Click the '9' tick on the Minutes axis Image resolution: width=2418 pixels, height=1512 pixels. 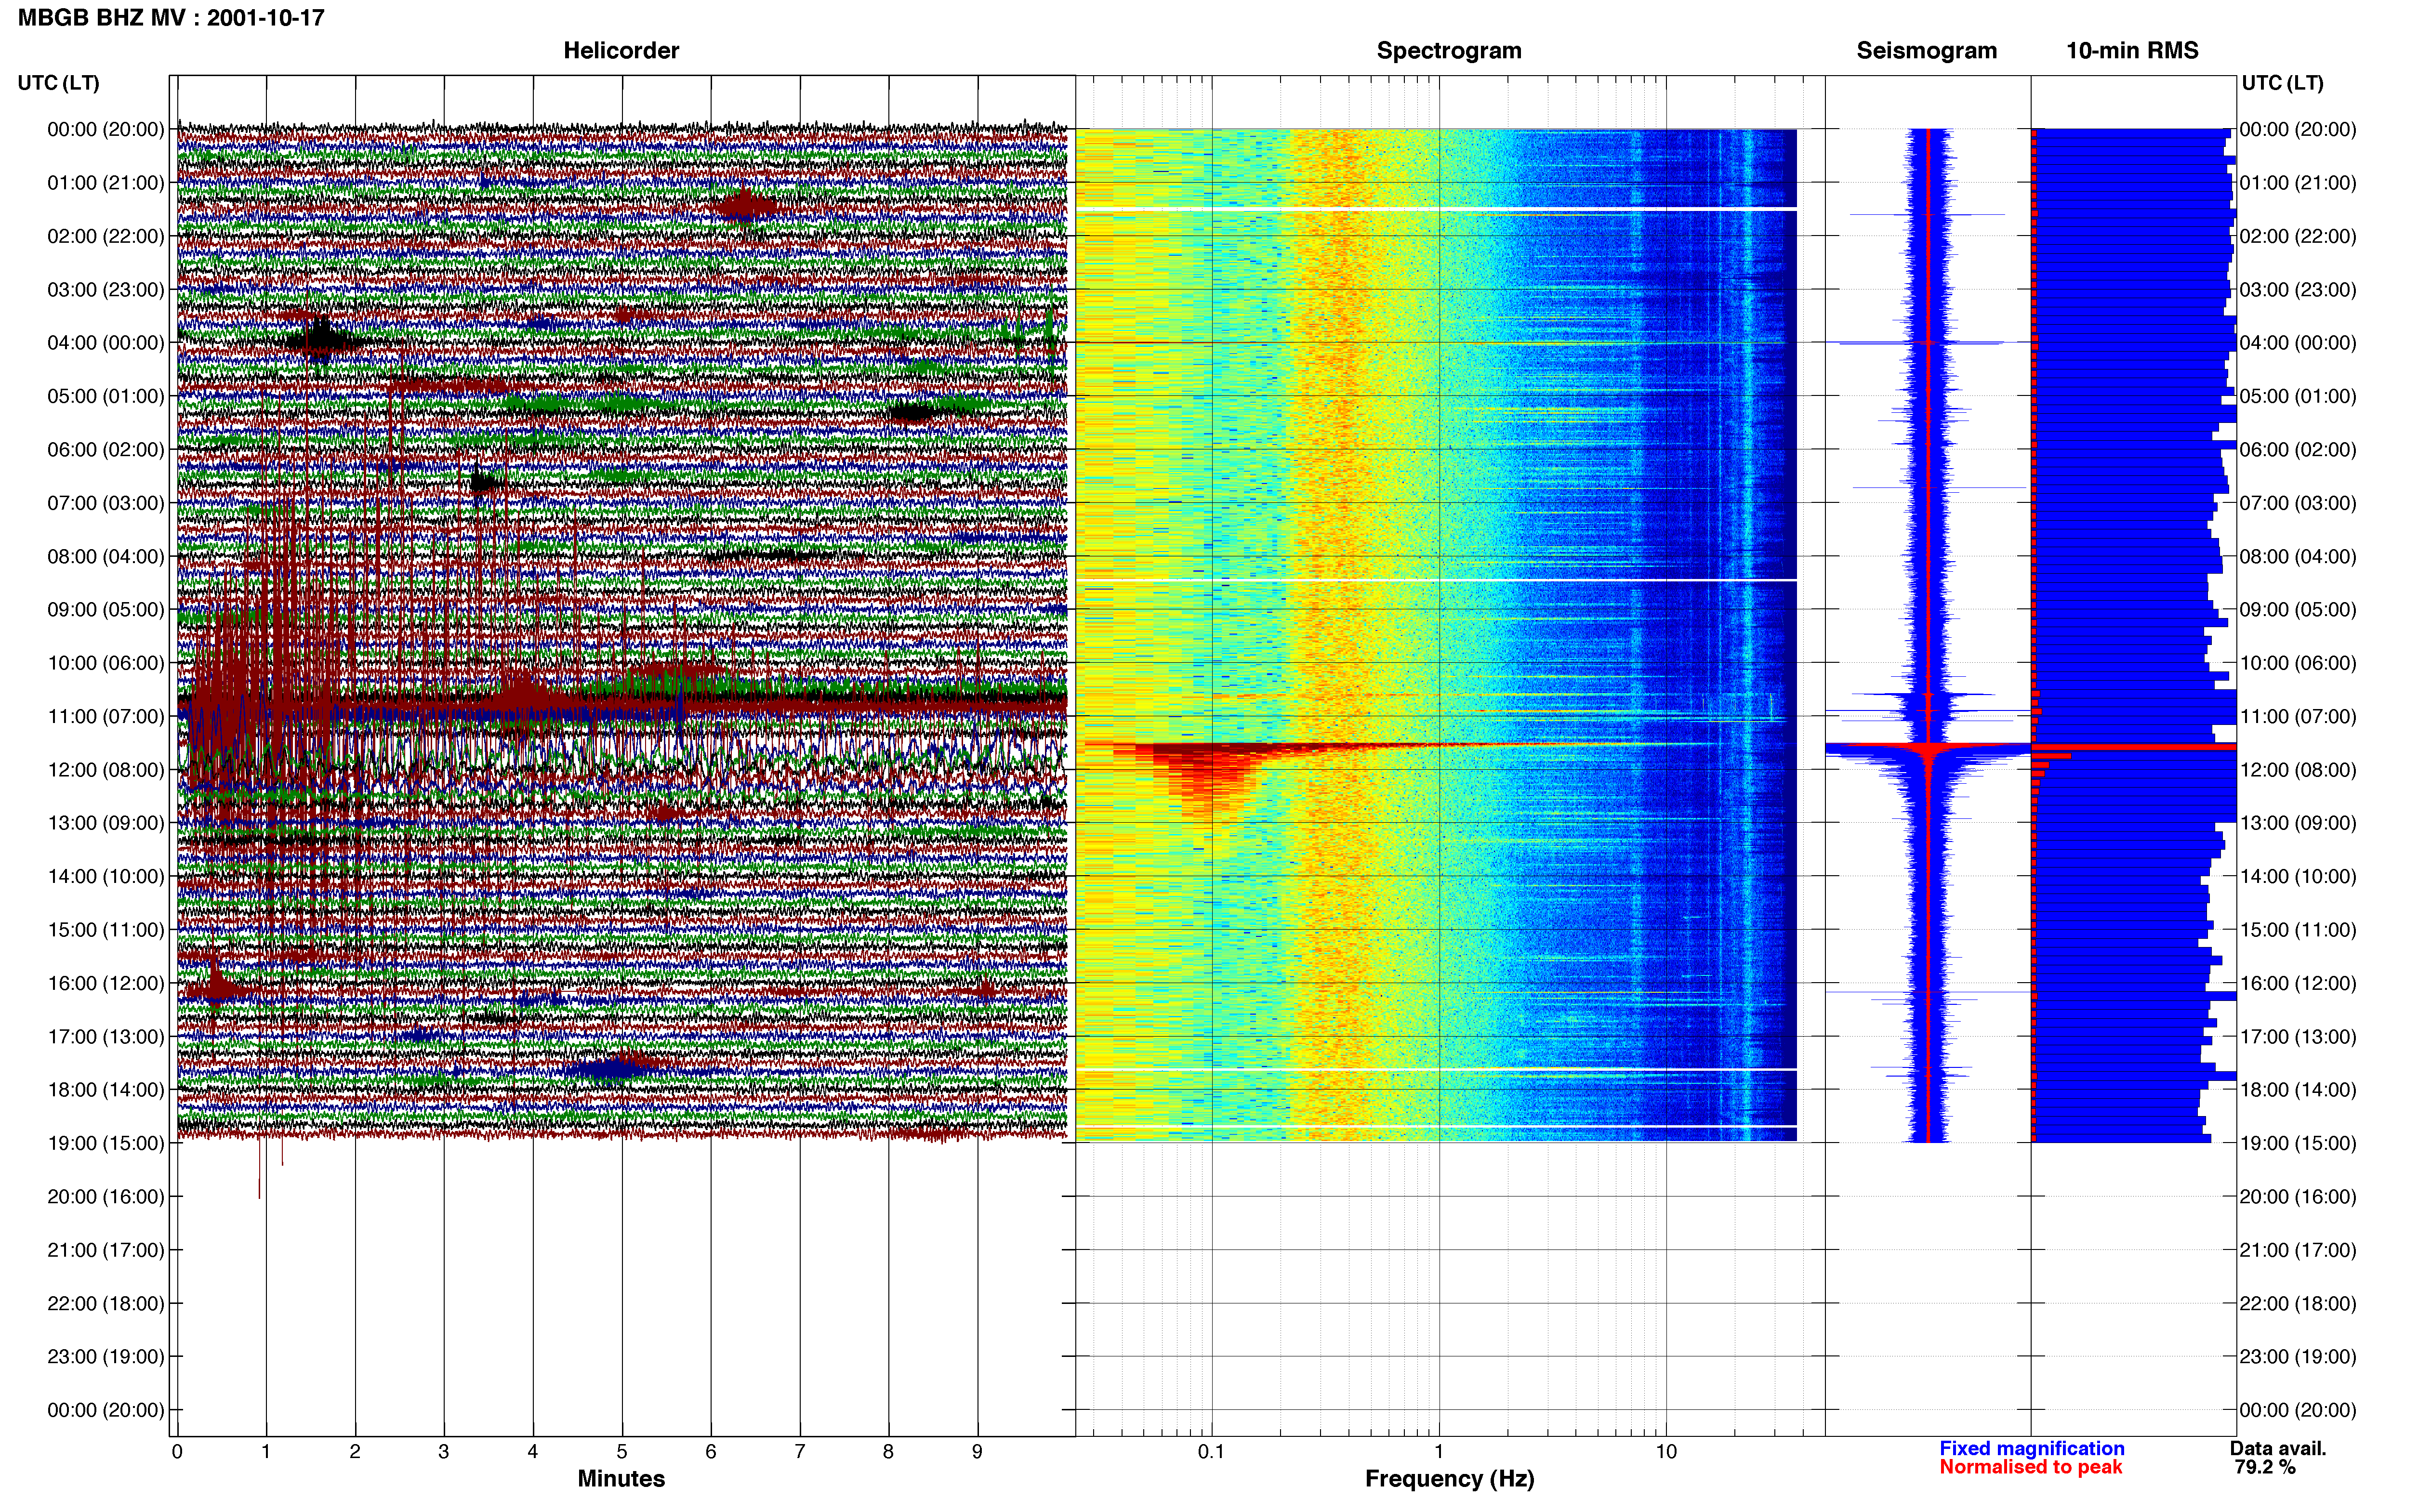pos(978,1452)
